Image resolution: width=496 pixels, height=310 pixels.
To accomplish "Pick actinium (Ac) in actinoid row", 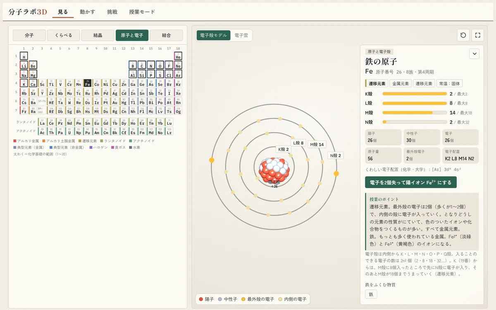I will point(42,132).
